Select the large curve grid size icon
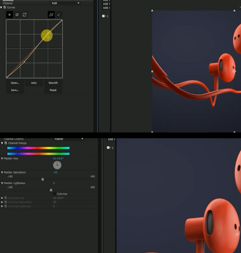 pyautogui.click(x=25, y=15)
